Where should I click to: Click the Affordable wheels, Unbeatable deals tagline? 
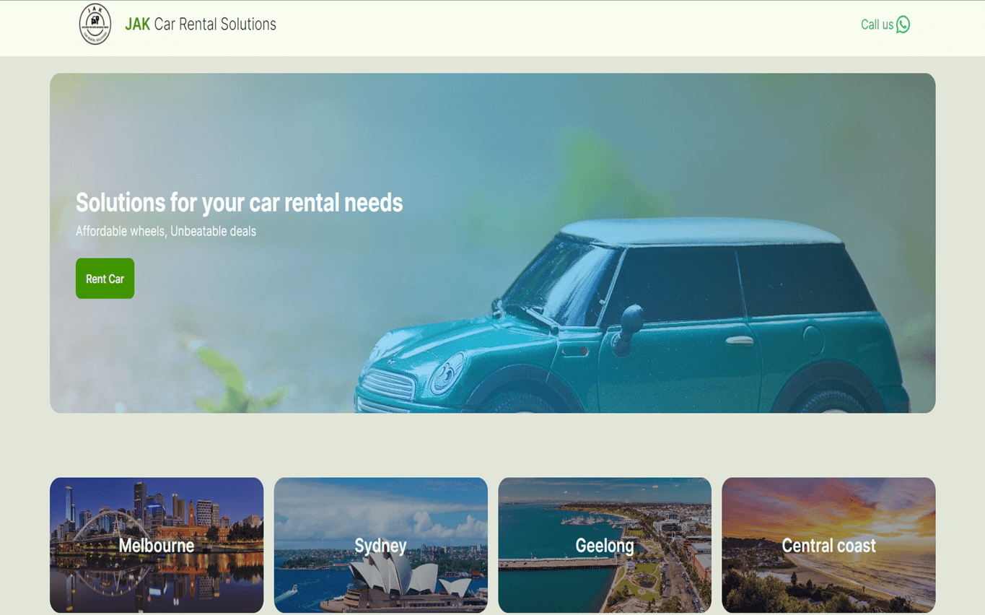point(166,231)
